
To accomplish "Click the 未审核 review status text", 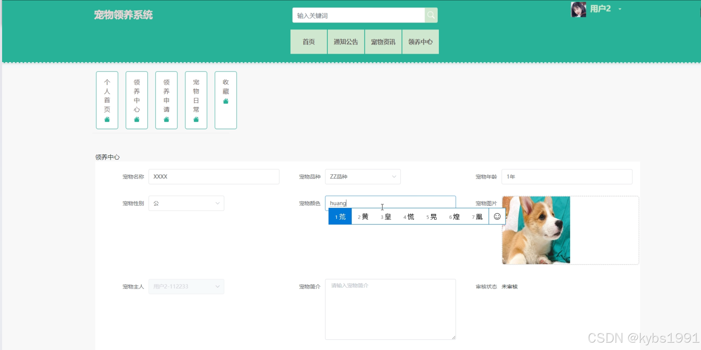I will click(509, 286).
